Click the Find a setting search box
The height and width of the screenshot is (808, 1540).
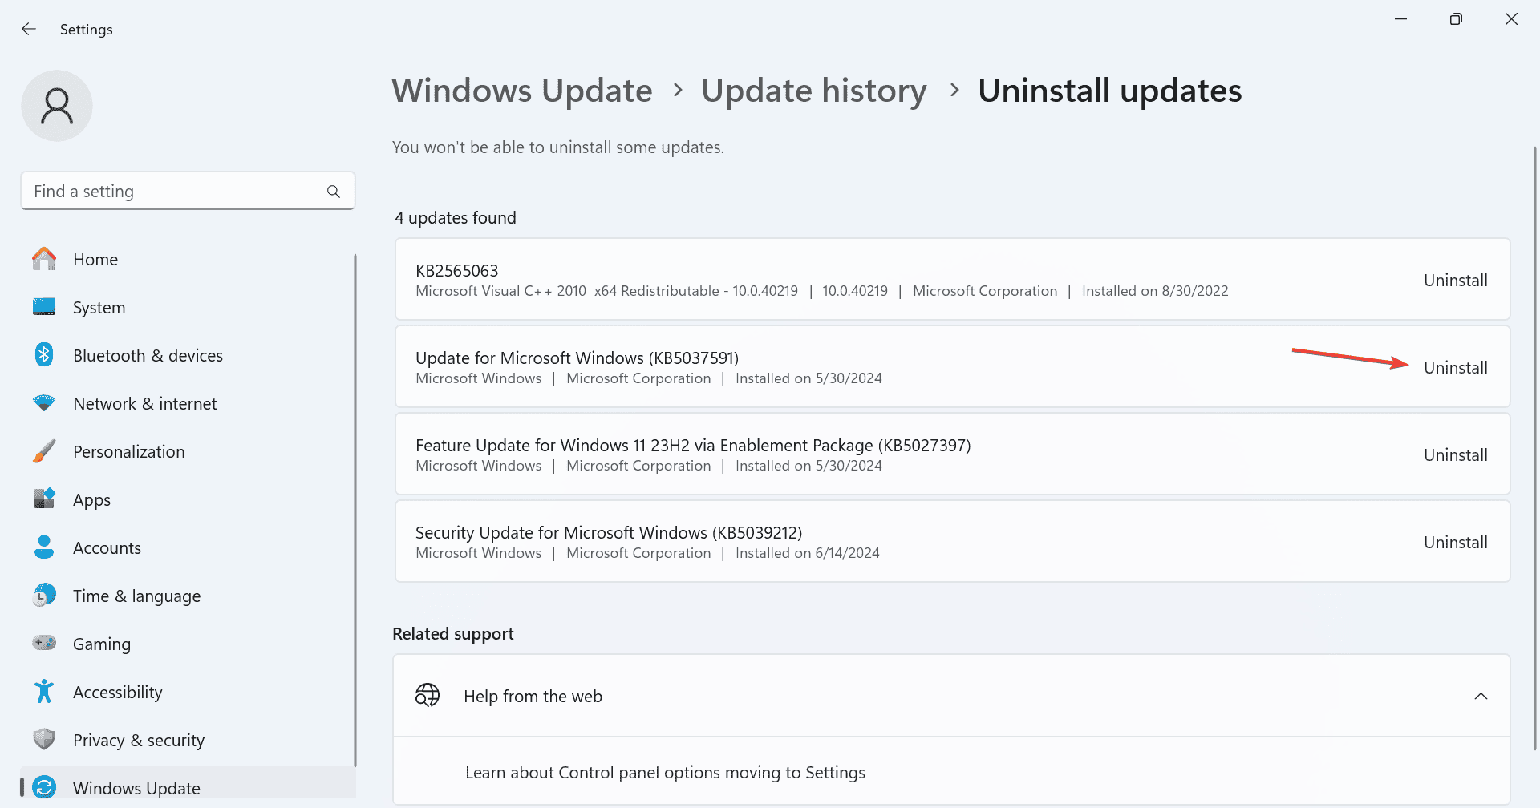176,192
